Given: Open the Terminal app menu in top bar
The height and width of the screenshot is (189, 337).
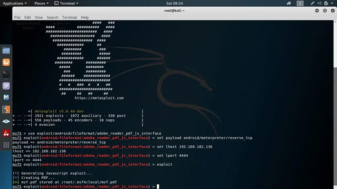Looking at the screenshot, I should coord(66,3).
